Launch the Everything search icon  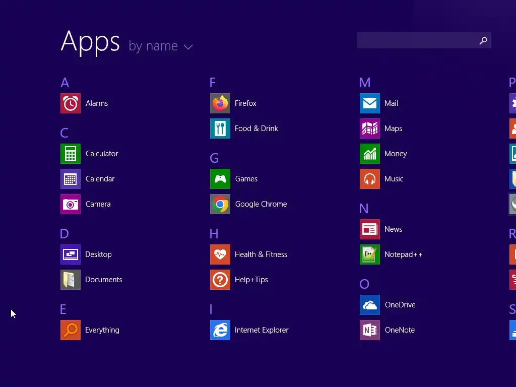click(71, 330)
